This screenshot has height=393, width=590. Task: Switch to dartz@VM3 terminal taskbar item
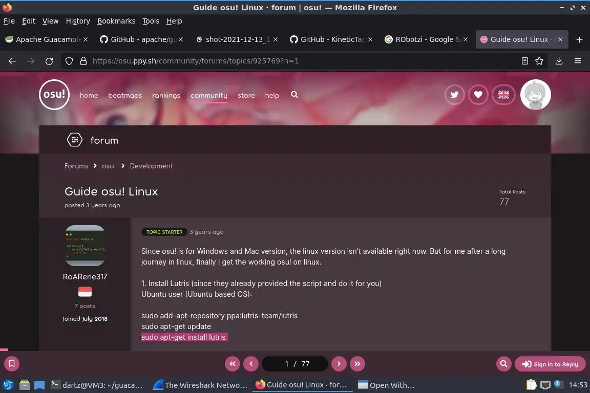pos(97,385)
